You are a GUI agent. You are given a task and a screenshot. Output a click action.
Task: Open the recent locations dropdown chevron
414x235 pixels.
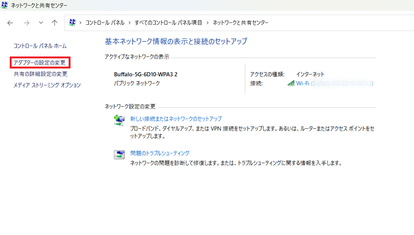coord(40,23)
